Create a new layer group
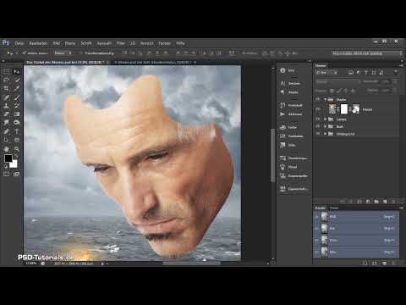The height and width of the screenshot is (305, 406). pyautogui.click(x=376, y=202)
